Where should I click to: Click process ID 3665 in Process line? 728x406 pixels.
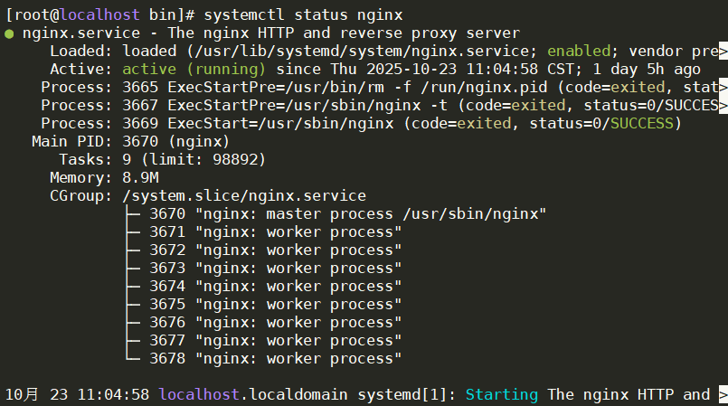[x=140, y=87]
